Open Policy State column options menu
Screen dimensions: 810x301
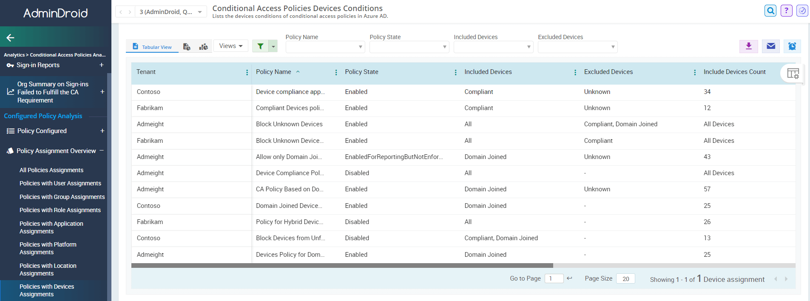click(x=456, y=73)
